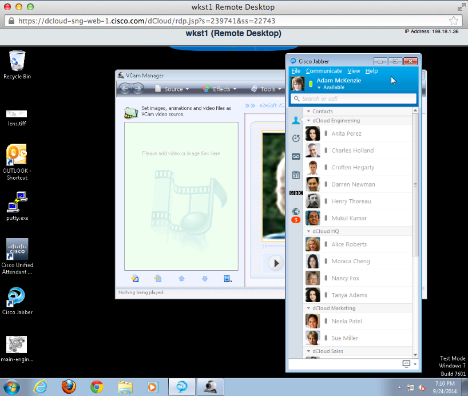Click the move down arrow in VCam playlist
The width and height of the screenshot is (468, 396).
(204, 279)
